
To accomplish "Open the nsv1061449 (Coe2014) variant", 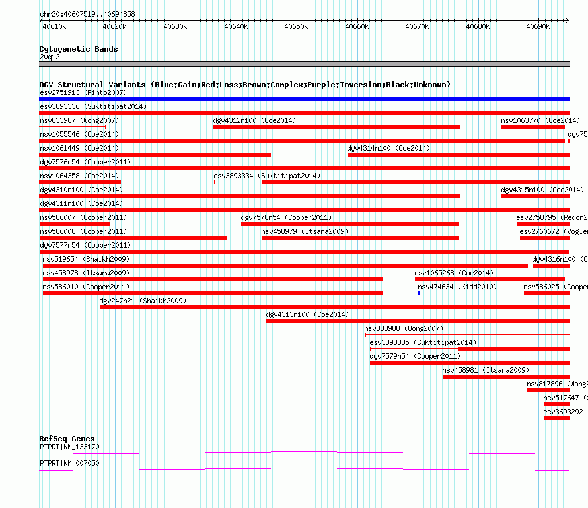I will [79, 148].
